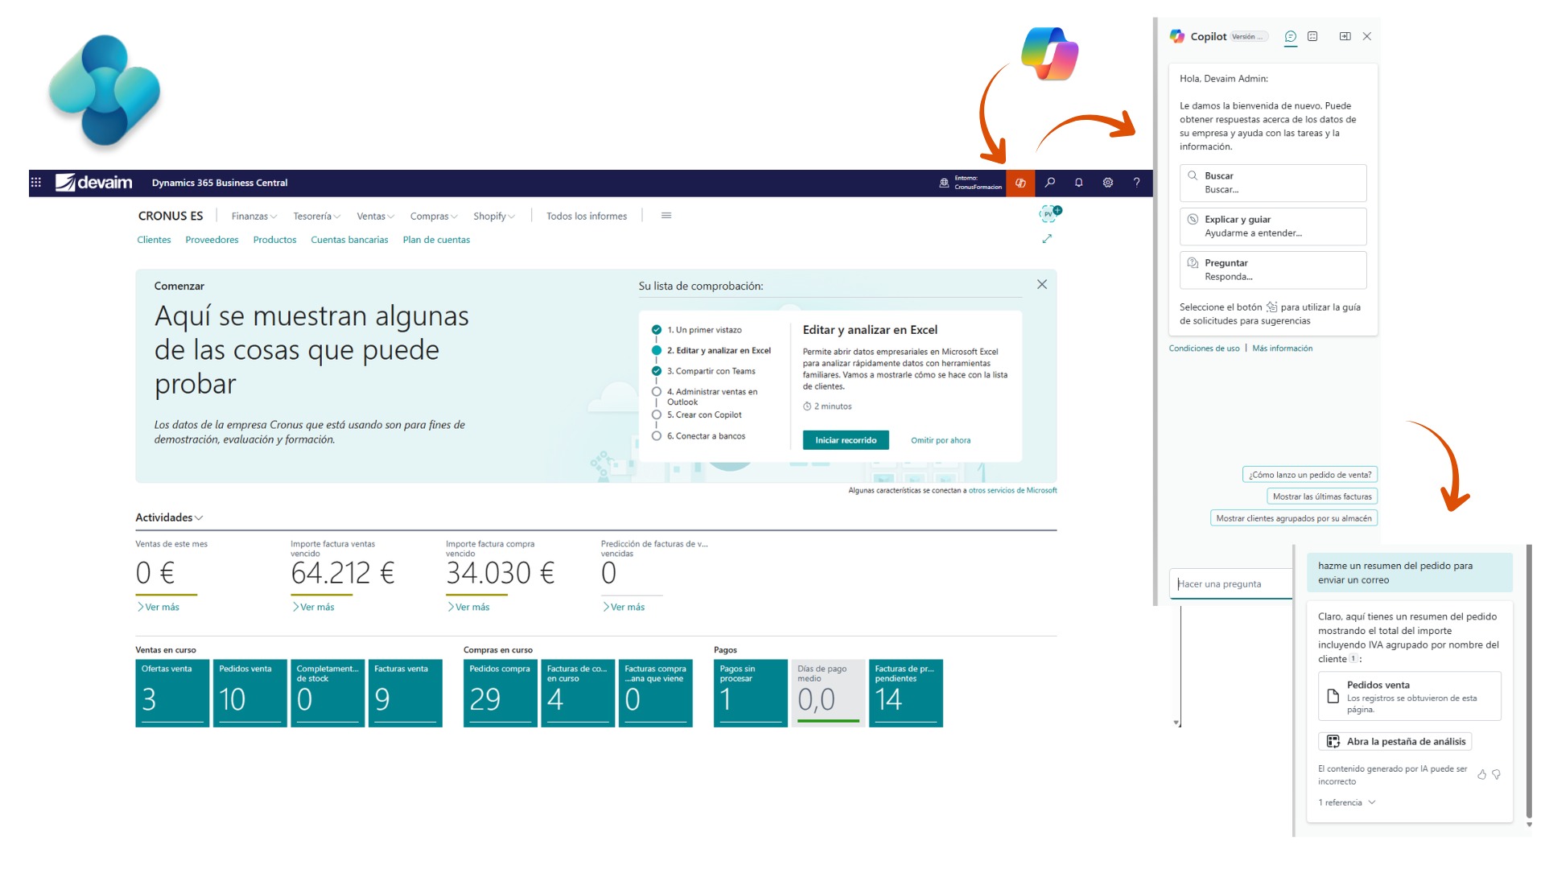This screenshot has height=869, width=1545.
Task: Click the Hacer una pregunta input field
Action: point(1230,584)
